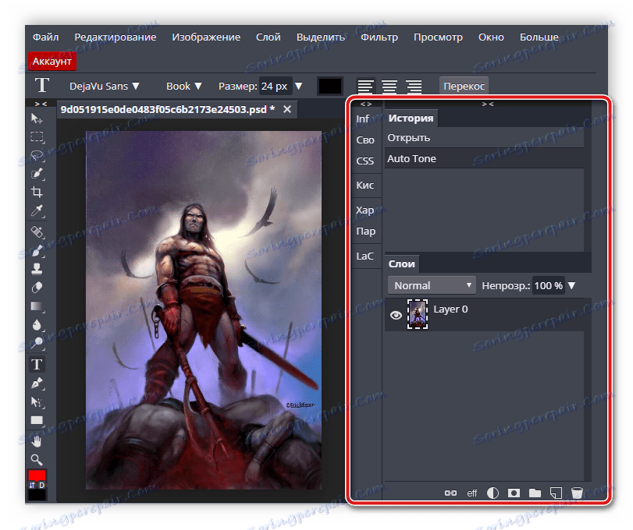Image resolution: width=633 pixels, height=530 pixels.
Task: Hide Layer 0 using the eye icon
Action: pos(396,315)
